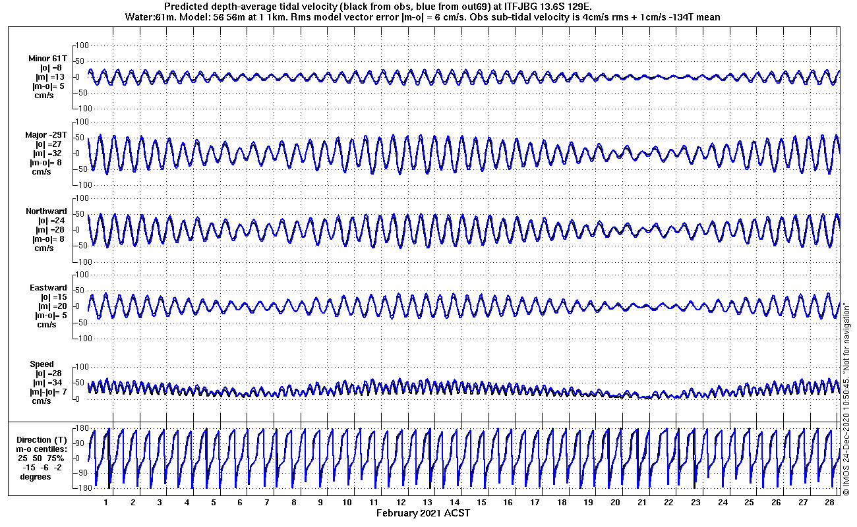Select the 'Major -29T' panel label

(45, 135)
